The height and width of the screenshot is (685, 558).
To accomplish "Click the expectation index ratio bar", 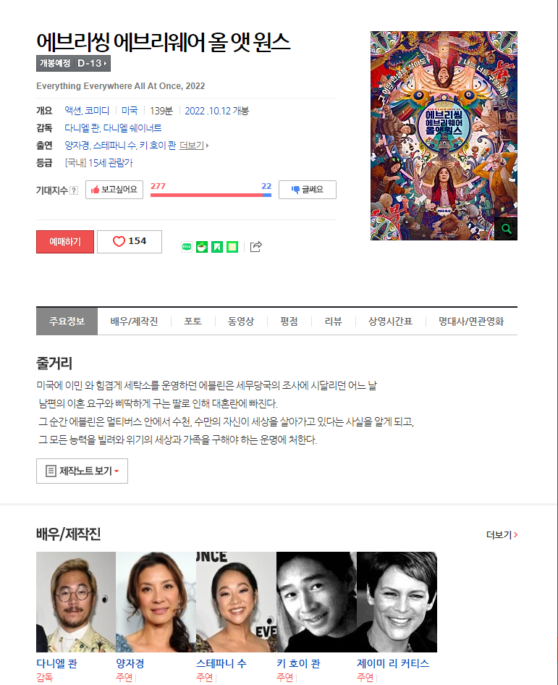I will coord(211,195).
